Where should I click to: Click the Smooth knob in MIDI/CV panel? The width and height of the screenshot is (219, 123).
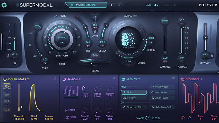[x=148, y=118]
